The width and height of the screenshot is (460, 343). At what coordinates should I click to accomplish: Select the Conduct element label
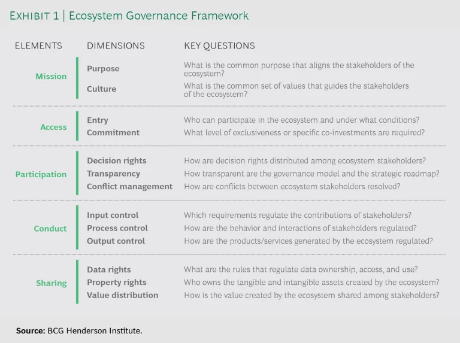click(50, 228)
